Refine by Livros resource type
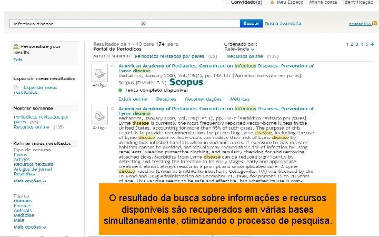Screen dimensions: 379x237 (21, 154)
